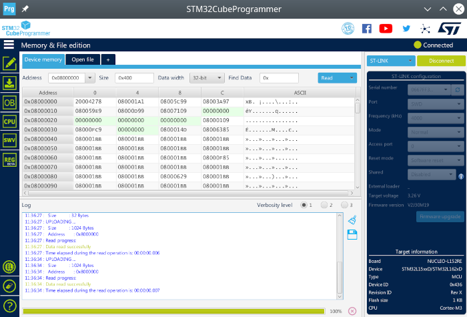Open the help question mark icon
The width and height of the screenshot is (467, 317).
9,306
